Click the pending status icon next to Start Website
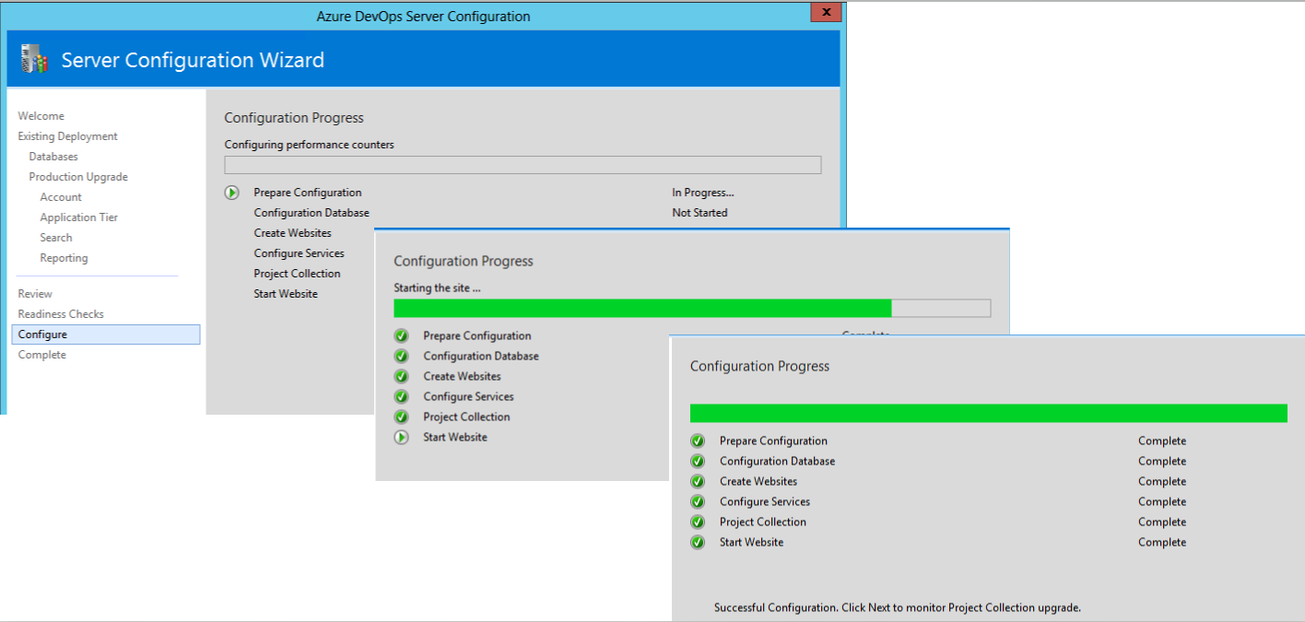The width and height of the screenshot is (1305, 622). coord(401,437)
